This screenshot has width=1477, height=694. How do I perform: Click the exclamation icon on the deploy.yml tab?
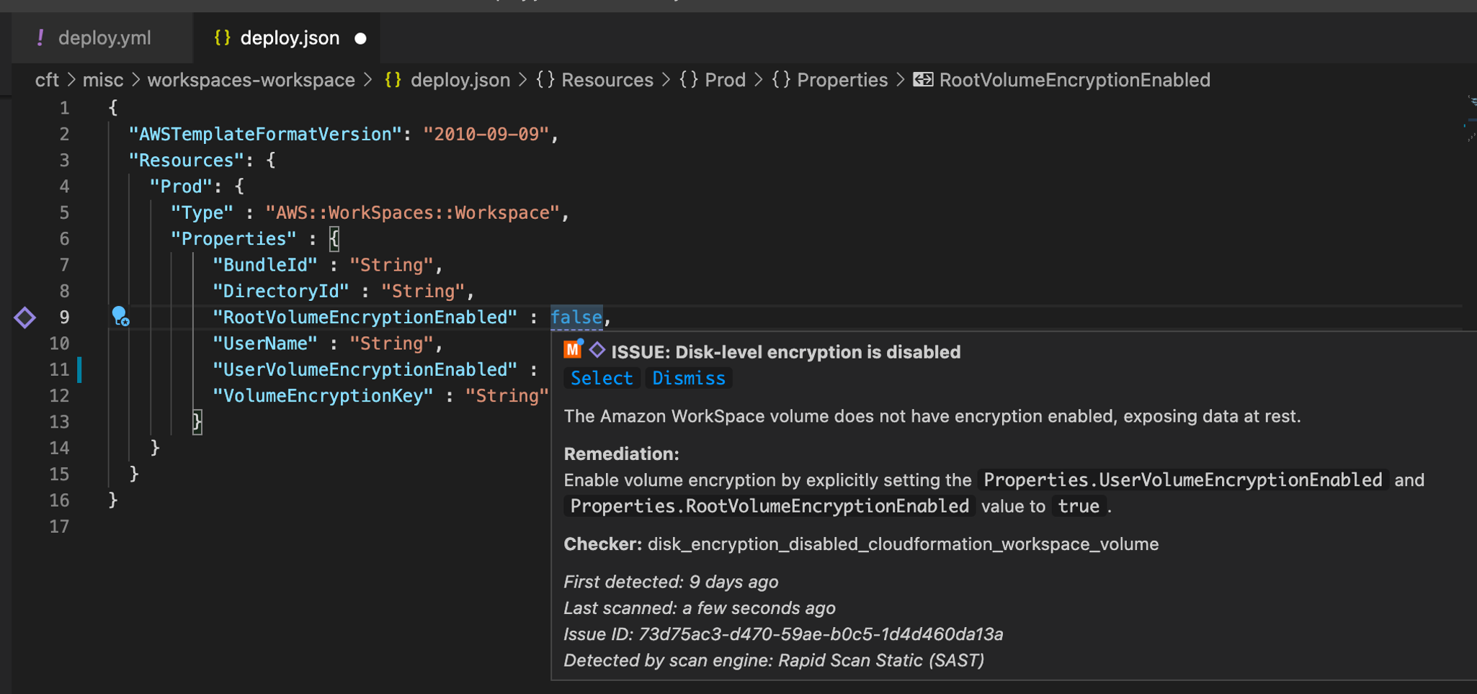40,38
